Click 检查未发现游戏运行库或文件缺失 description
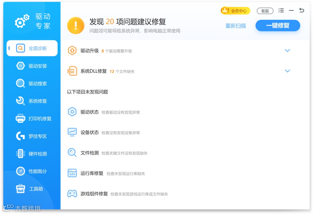 coord(139,194)
